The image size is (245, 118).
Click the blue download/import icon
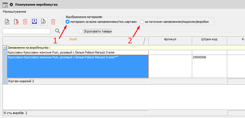coord(34,22)
